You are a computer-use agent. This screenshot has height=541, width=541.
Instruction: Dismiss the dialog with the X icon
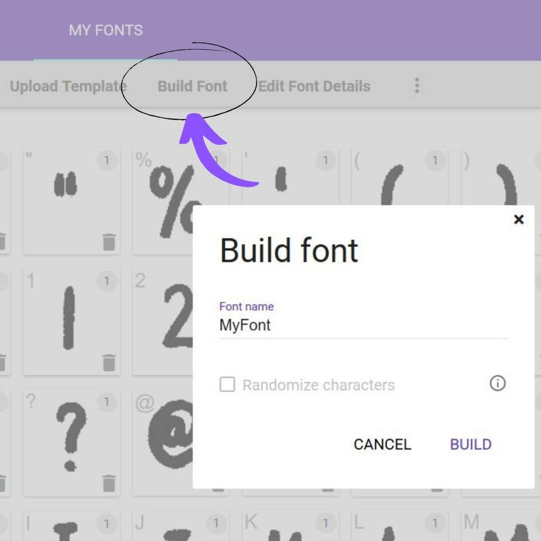[518, 219]
